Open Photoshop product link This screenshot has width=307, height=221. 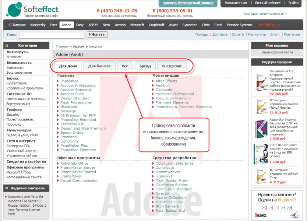pyautogui.click(x=69, y=81)
